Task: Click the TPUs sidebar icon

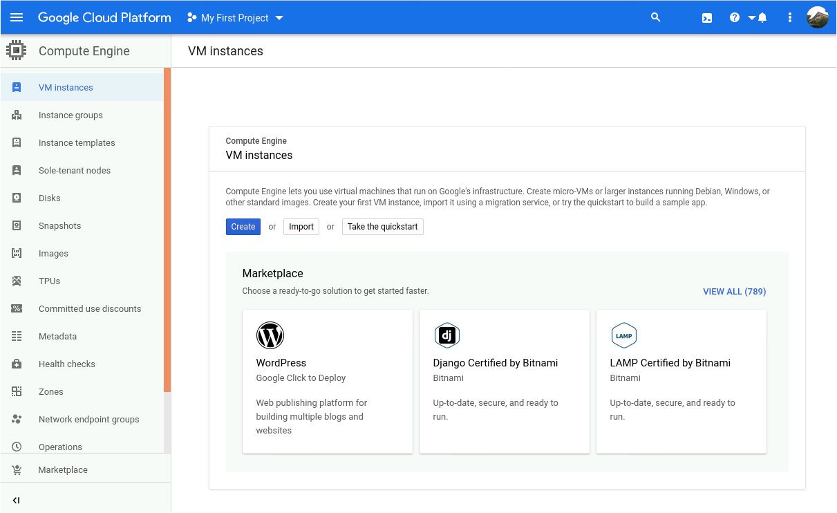Action: point(17,281)
